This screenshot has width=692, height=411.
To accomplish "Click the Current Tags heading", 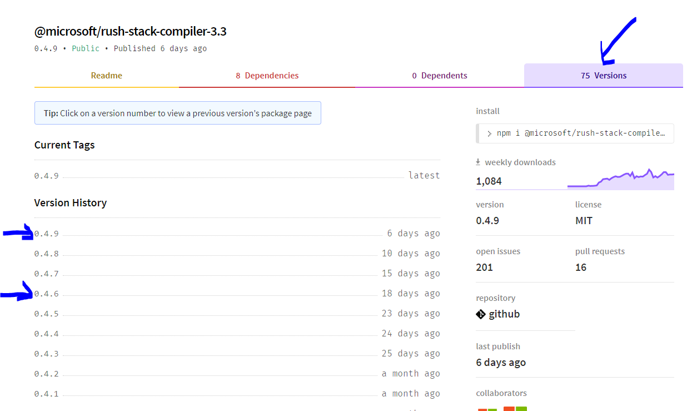I will tap(64, 145).
